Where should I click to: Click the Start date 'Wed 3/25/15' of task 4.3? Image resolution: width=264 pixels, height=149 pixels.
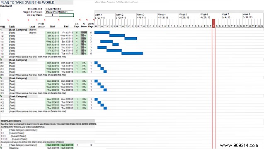coord(53,105)
